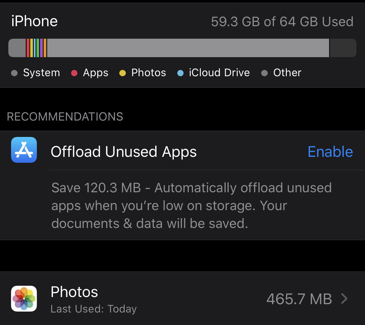Tap the App Store icon beside Offload Unused Apps
Image resolution: width=365 pixels, height=325 pixels.
coord(24,150)
